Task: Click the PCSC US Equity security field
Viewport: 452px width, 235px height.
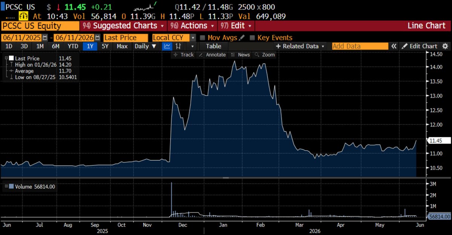Action: 40,26
